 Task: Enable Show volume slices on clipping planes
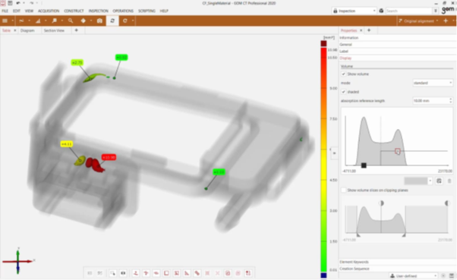(x=343, y=190)
